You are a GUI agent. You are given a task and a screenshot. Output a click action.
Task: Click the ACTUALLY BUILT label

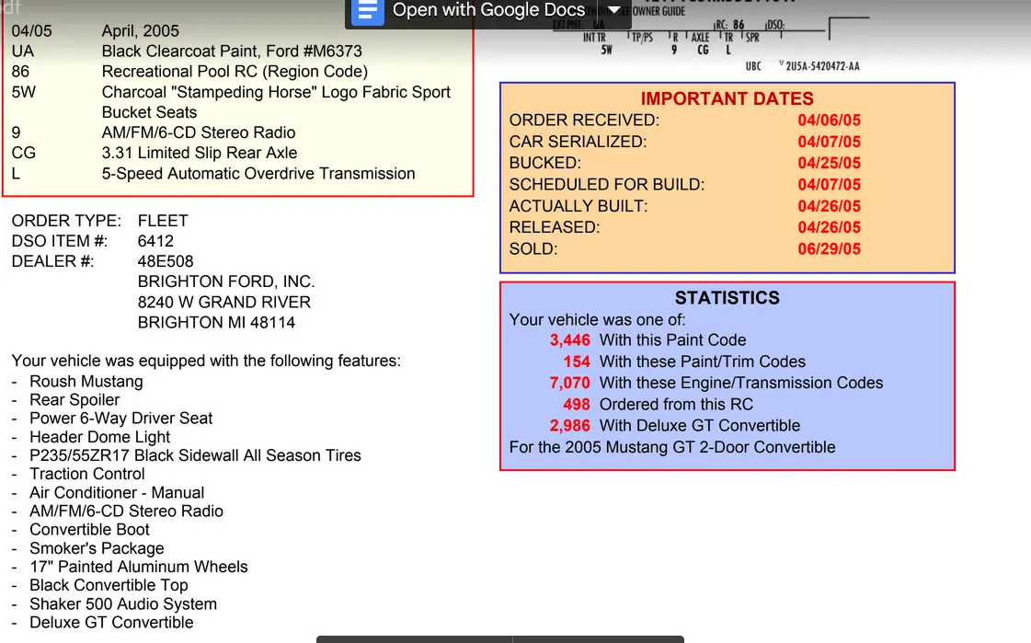pos(579,206)
